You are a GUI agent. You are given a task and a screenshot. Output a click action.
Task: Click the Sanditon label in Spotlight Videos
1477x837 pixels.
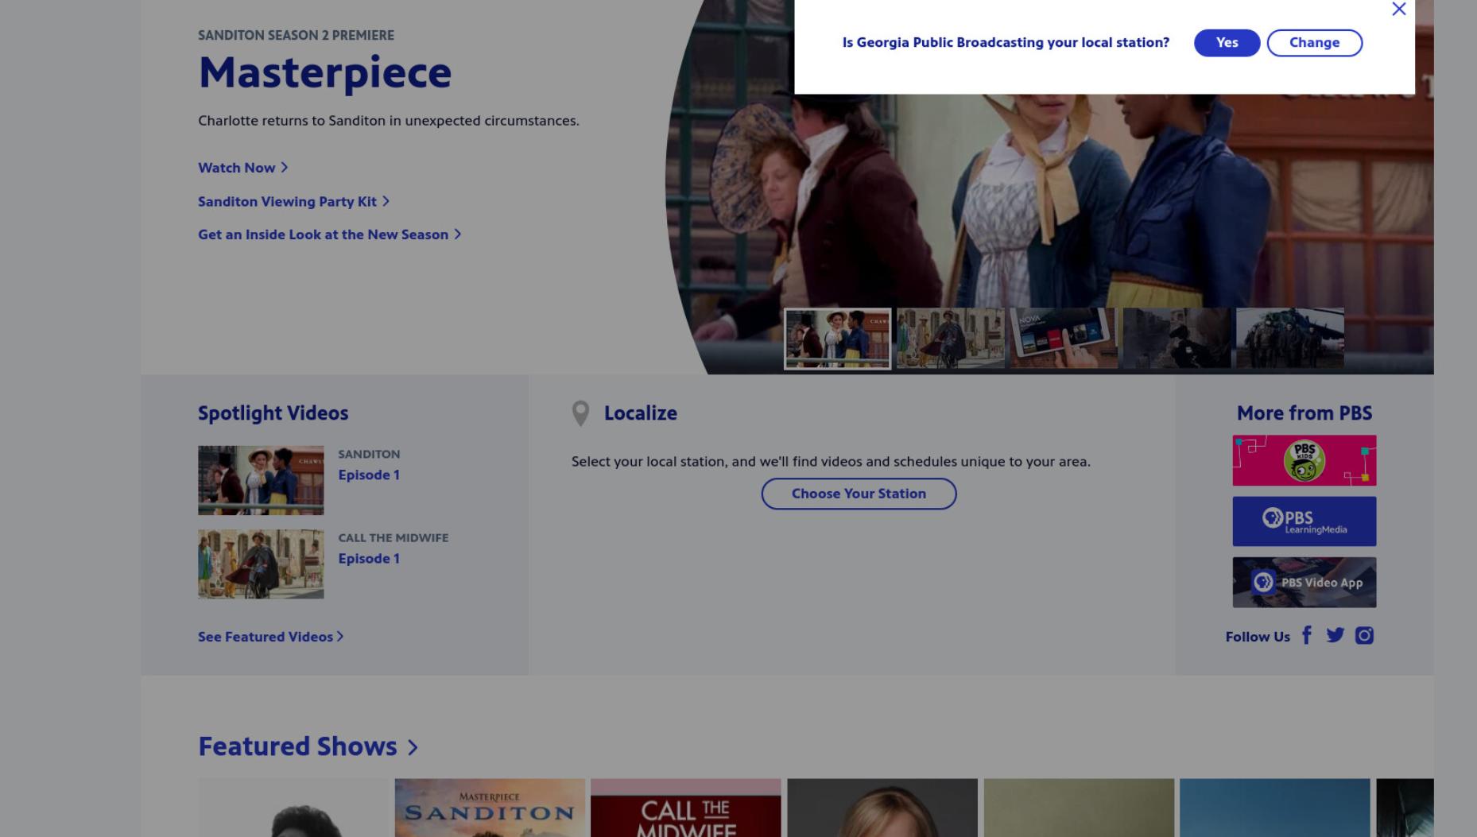click(x=369, y=454)
